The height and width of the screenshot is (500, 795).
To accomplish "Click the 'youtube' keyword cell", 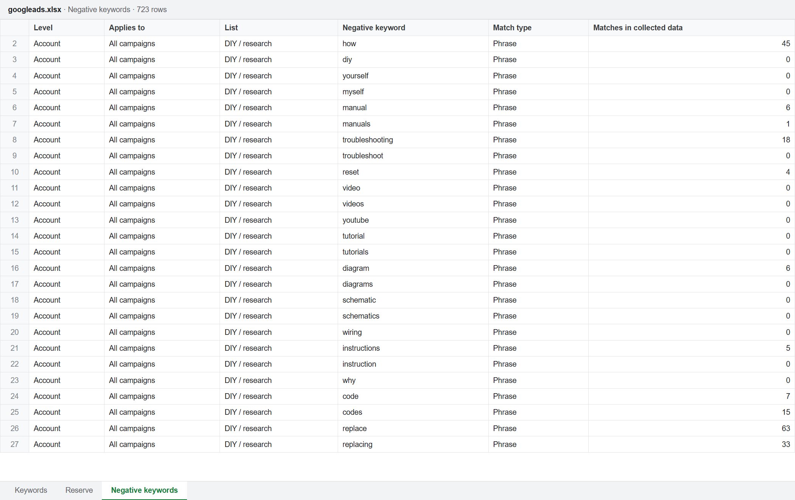I will pyautogui.click(x=413, y=220).
